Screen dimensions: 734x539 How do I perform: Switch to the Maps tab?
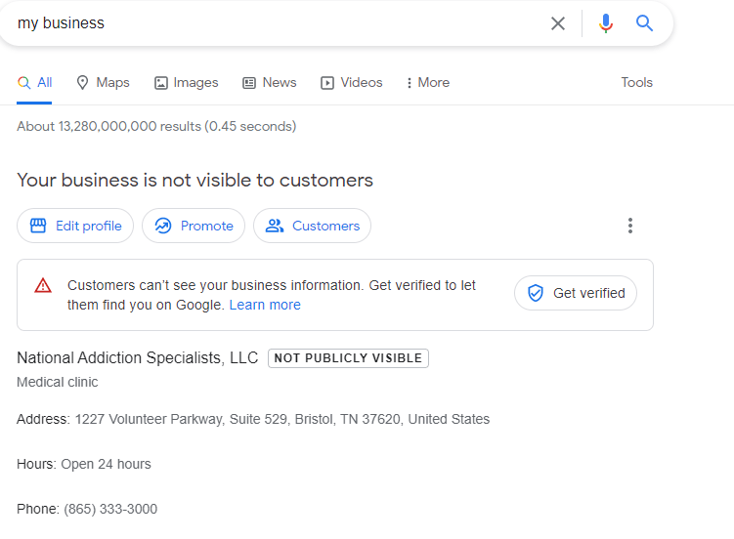(103, 83)
